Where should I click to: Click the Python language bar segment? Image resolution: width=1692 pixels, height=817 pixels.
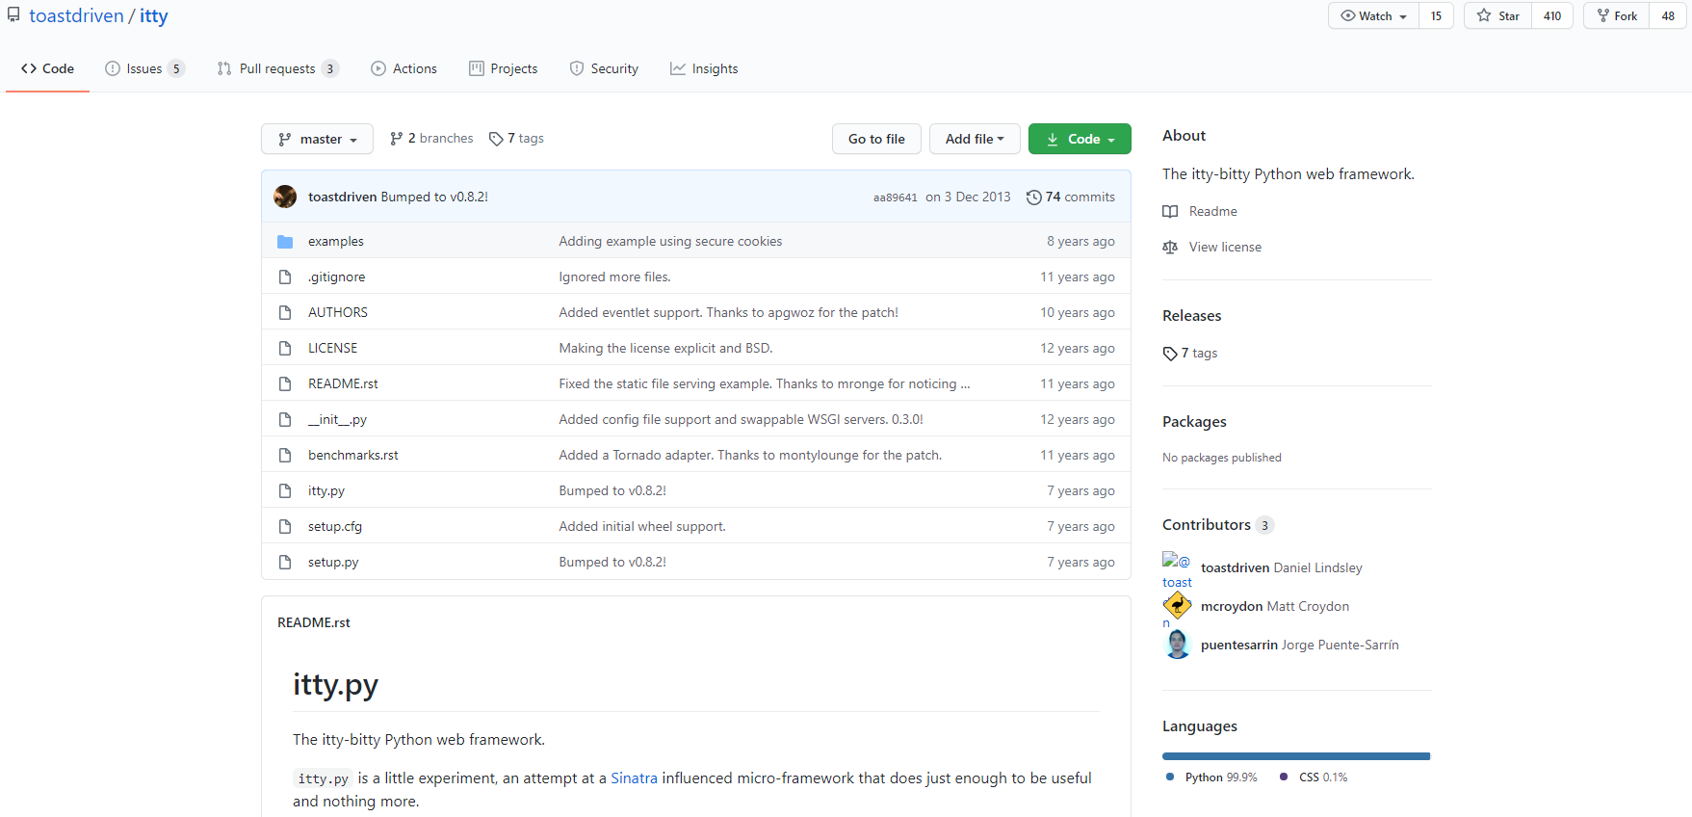[x=1295, y=756]
